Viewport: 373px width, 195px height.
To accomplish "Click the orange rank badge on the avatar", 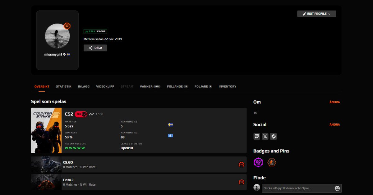I will [x=67, y=26].
